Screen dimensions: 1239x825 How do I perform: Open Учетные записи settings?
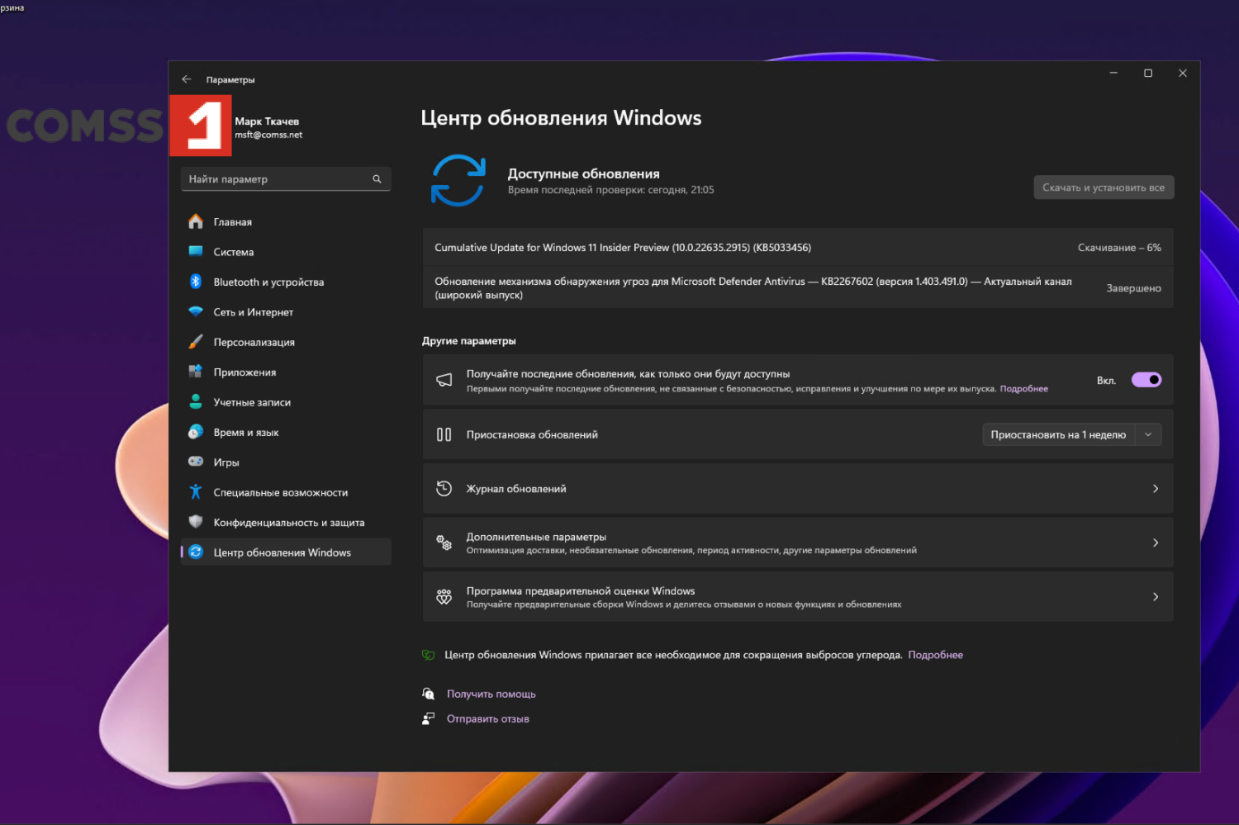coord(286,402)
